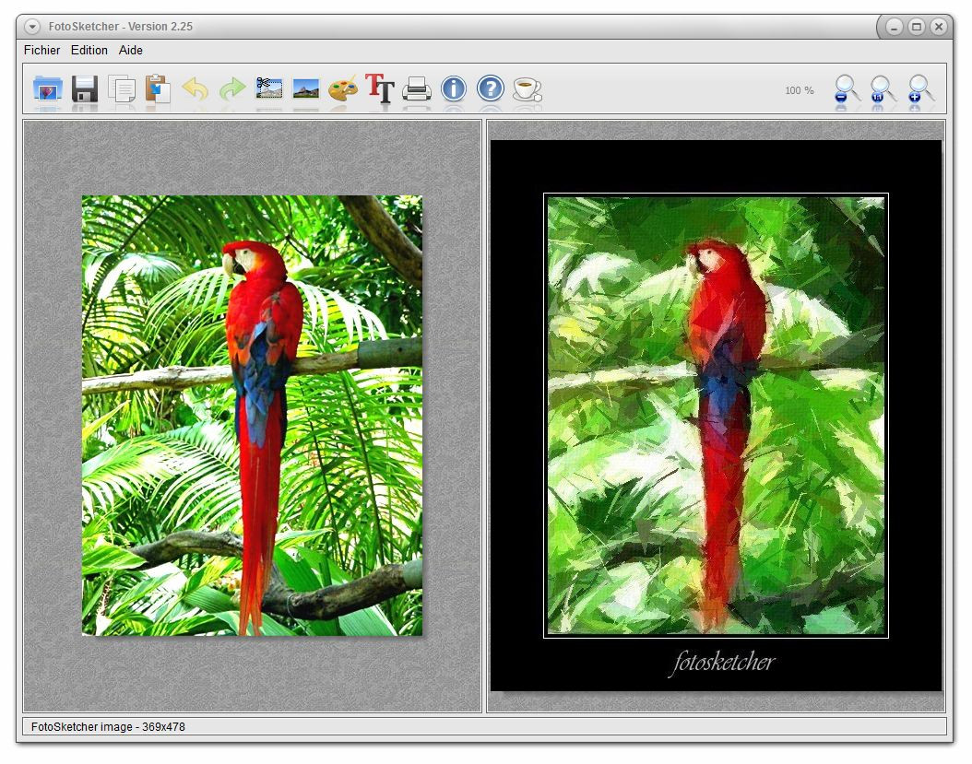Open the painting effects palette
The image size is (972, 764).
click(341, 88)
